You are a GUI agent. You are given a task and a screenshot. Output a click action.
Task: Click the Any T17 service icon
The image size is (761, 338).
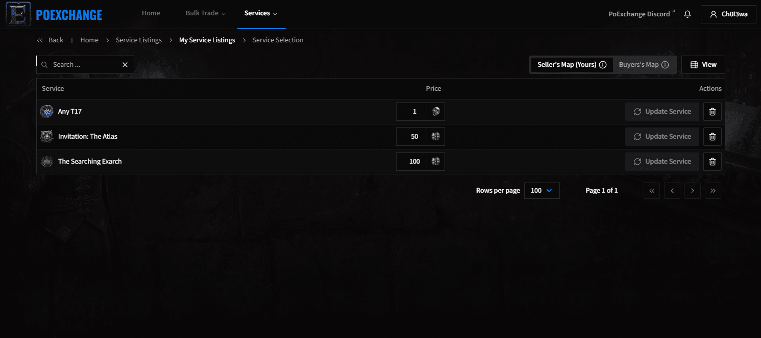(x=47, y=112)
